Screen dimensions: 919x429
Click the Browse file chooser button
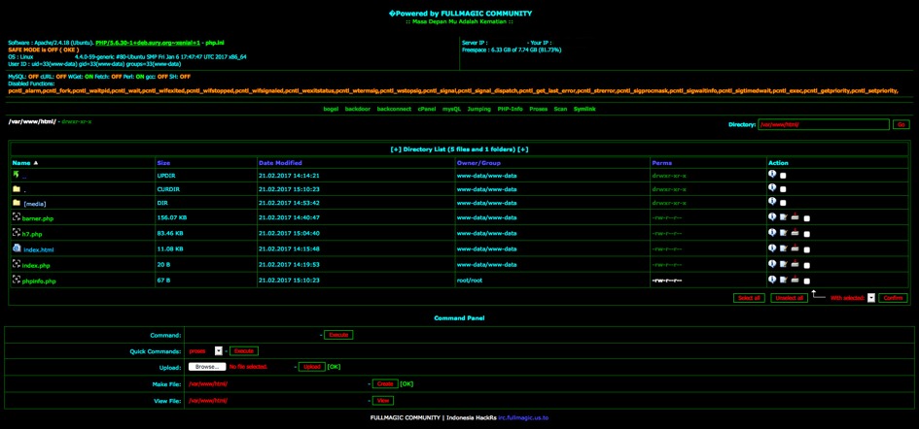(206, 367)
